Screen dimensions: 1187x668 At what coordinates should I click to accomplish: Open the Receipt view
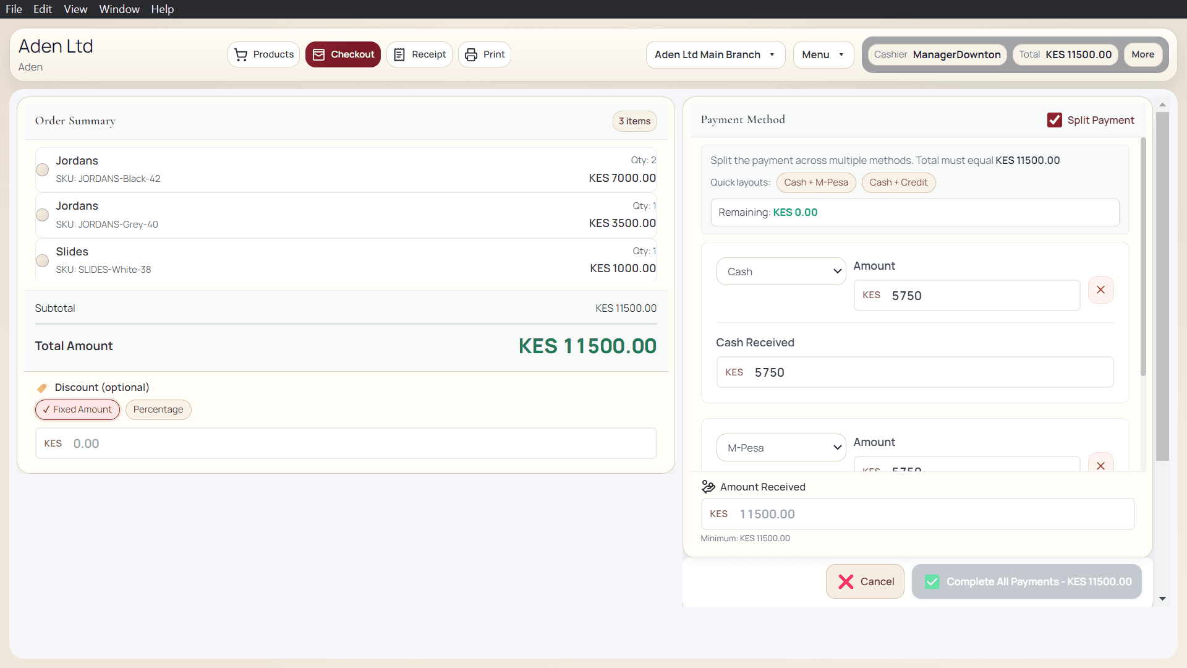(x=419, y=54)
